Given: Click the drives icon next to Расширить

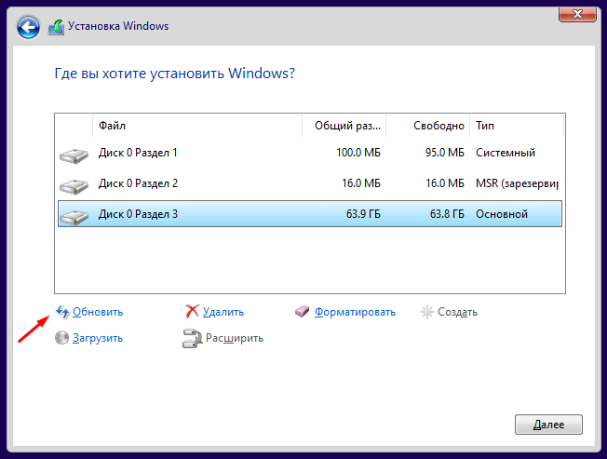Looking at the screenshot, I should pos(192,338).
